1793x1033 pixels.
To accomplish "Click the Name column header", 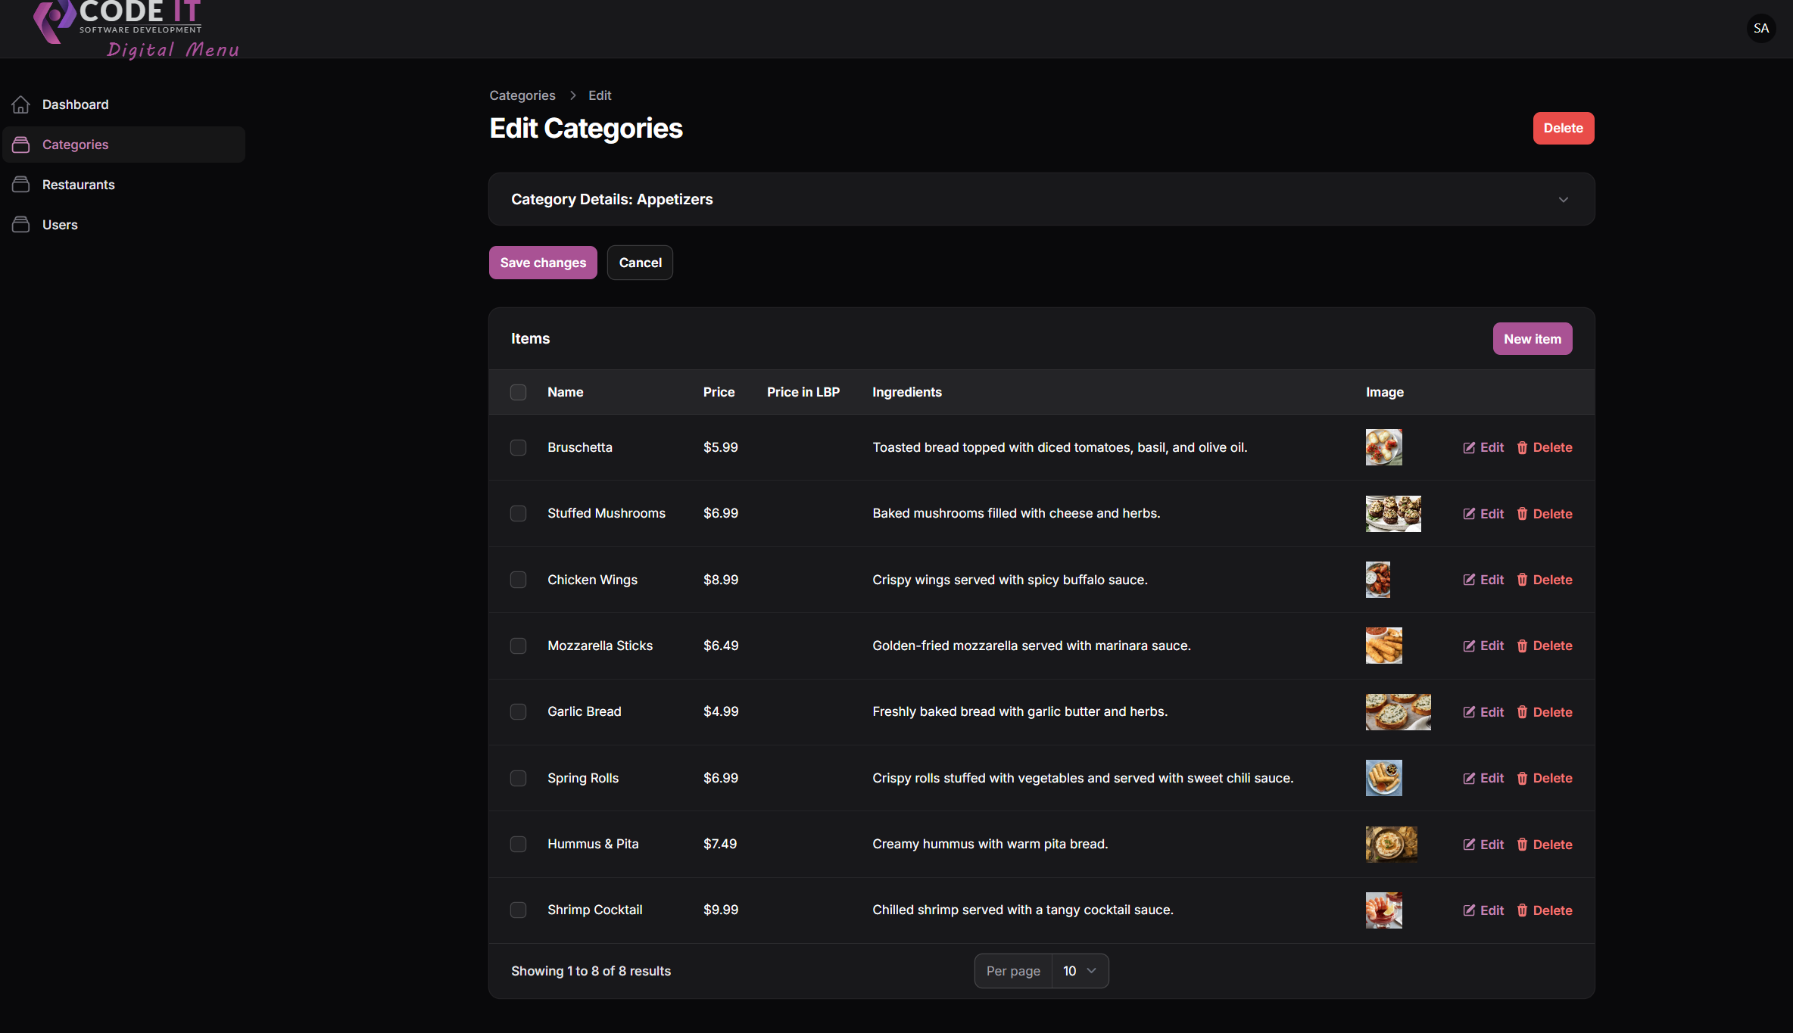I will point(565,392).
